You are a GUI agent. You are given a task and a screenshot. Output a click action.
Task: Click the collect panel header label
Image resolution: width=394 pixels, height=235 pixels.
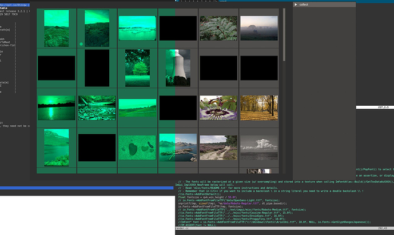[304, 4]
